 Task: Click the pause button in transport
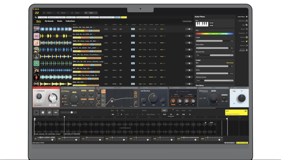pos(43,113)
